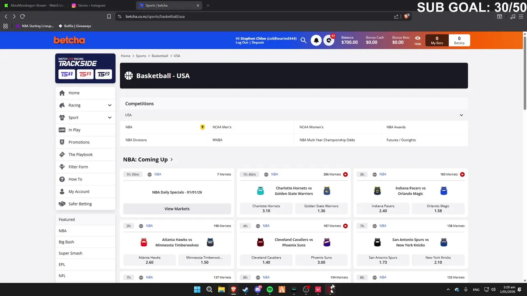The width and height of the screenshot is (527, 296).
Task: Click live stream icon on Cavaliers vs Suns card
Action: click(x=345, y=226)
